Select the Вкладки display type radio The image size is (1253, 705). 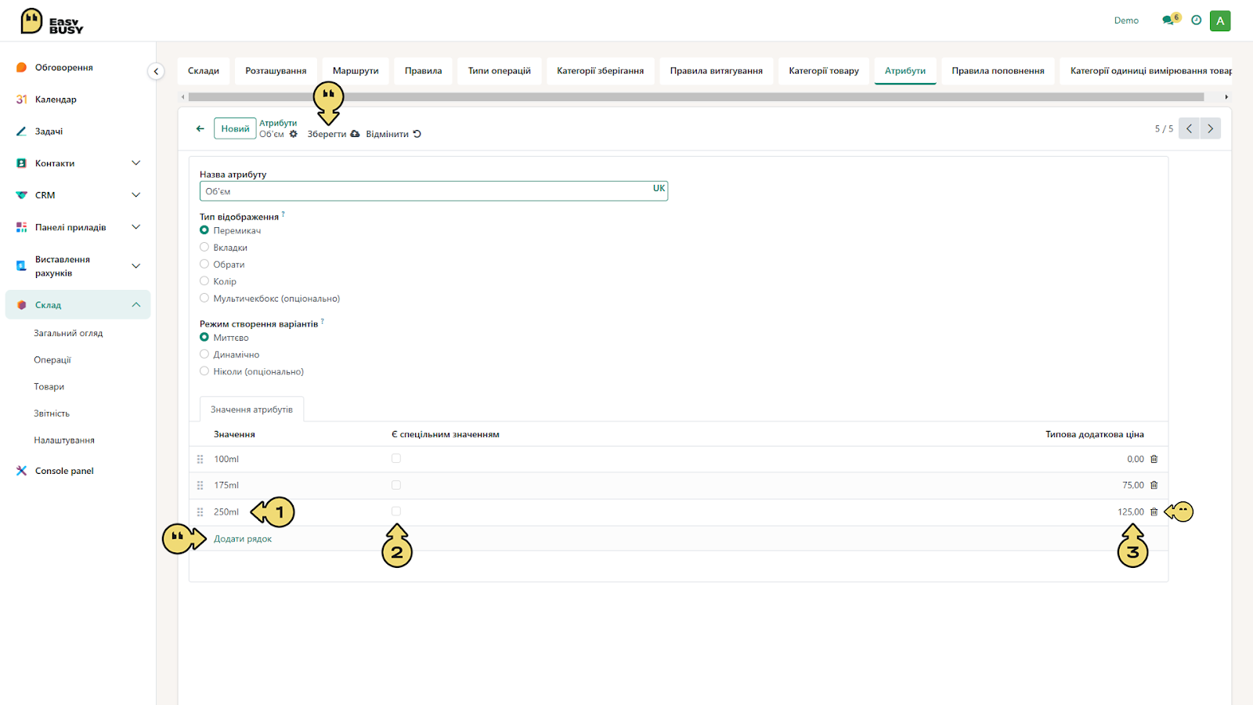(x=204, y=247)
